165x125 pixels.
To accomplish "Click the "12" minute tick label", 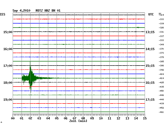I will pyautogui.click(x=118, y=118).
